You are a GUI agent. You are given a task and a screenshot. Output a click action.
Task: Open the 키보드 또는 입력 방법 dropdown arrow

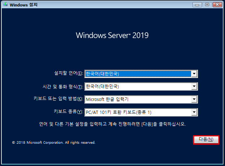194,99
